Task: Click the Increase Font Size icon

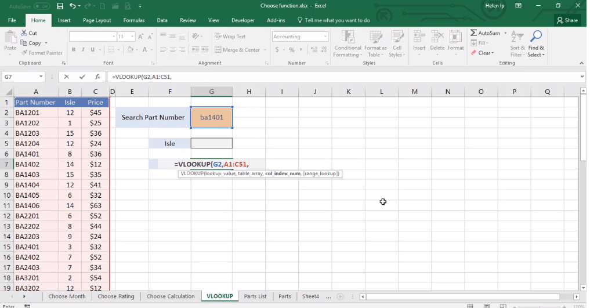Action: pos(141,37)
